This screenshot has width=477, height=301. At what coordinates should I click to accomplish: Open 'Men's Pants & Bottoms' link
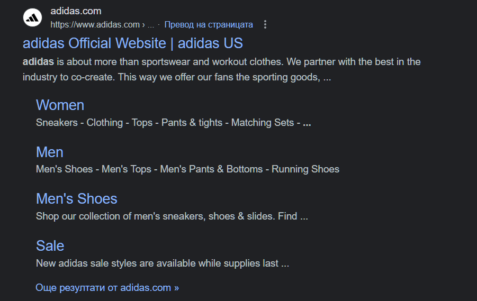(x=211, y=169)
